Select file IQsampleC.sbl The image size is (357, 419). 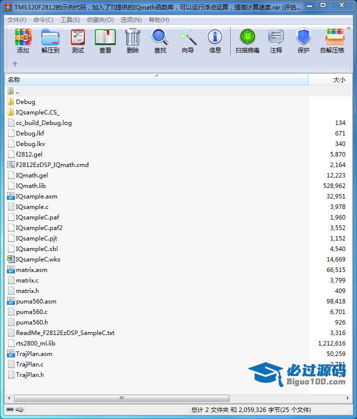pos(37,249)
